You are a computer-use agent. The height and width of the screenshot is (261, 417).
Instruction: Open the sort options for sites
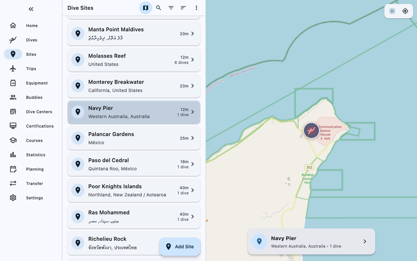(x=183, y=8)
